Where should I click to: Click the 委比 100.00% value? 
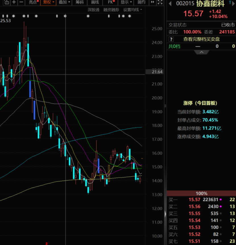[x=192, y=32]
